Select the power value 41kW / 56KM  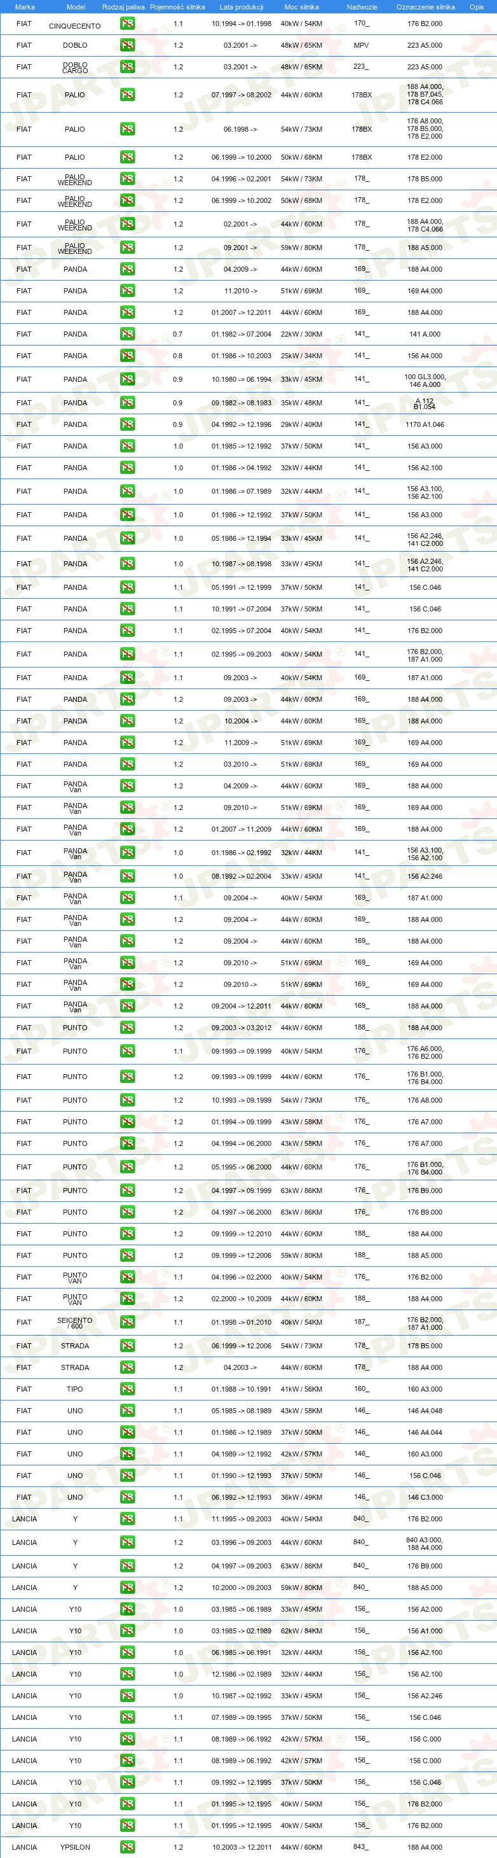point(301,1388)
